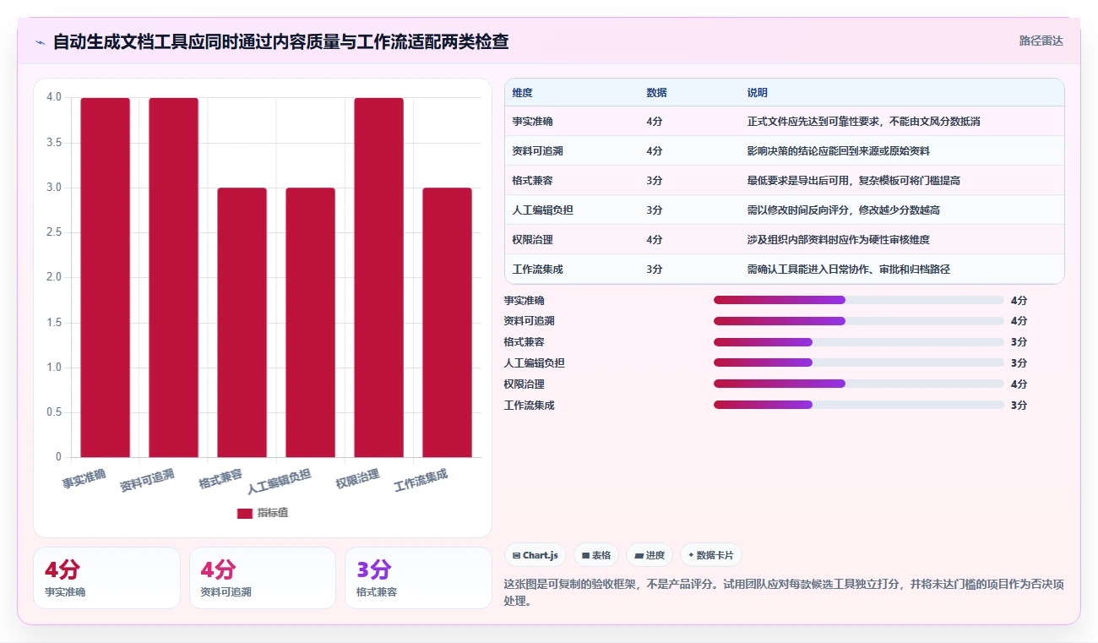Click the 3分 value beside 格式兼容 progress bar
Viewport: 1098px width, 643px height.
coord(1019,342)
